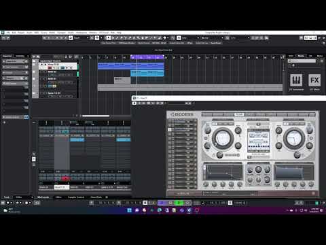Click the Stop button in transport
The width and height of the screenshot is (326, 245).
[x=170, y=203]
